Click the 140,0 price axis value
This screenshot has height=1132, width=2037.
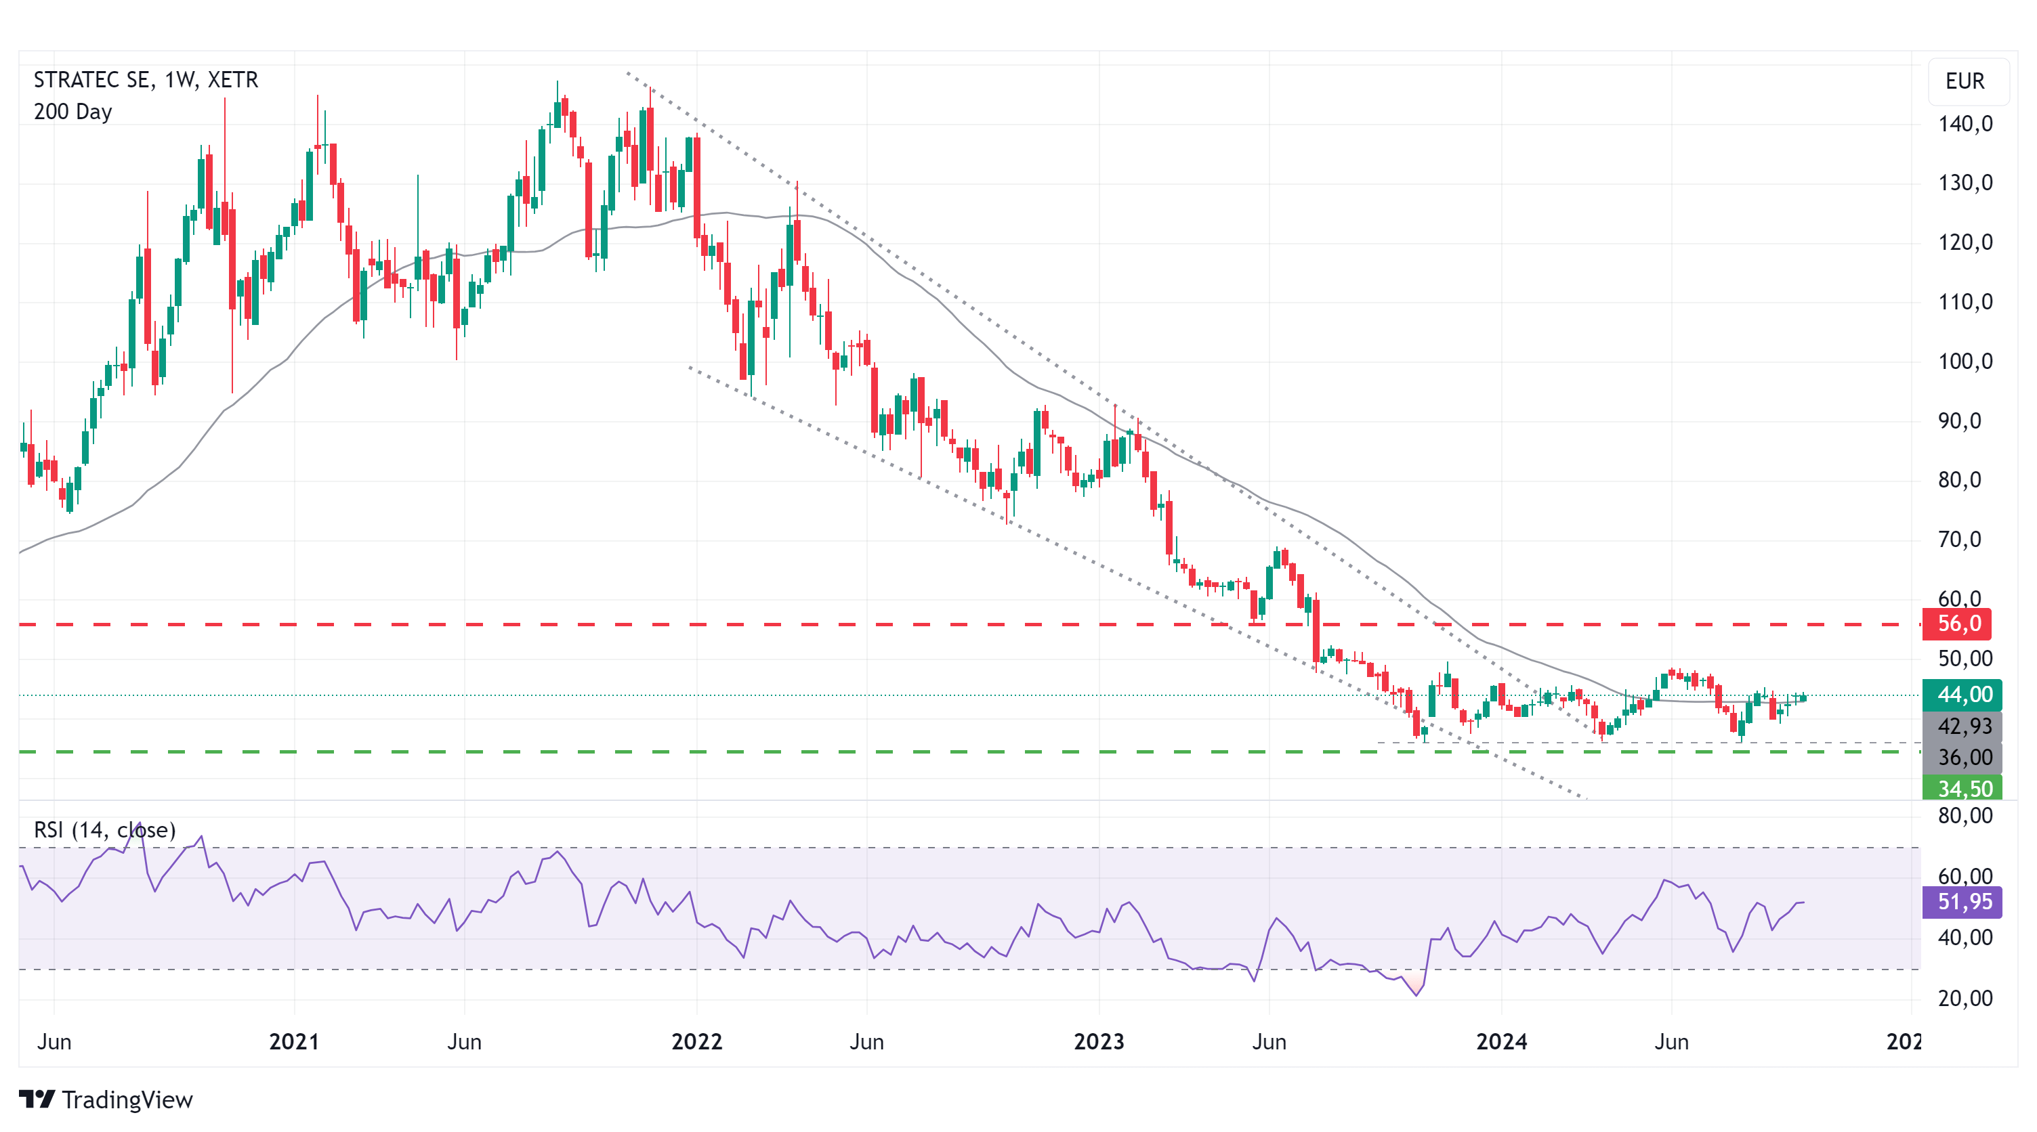point(1965,124)
